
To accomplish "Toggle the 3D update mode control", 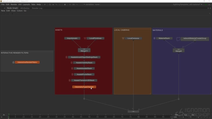I will (x=74, y=4).
